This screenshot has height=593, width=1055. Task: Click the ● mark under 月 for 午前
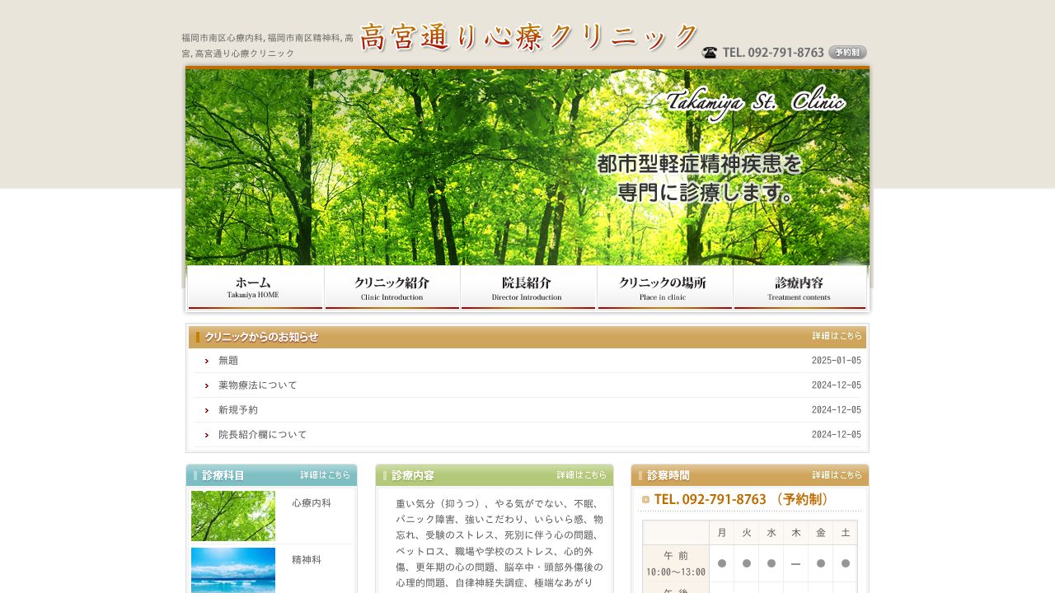pyautogui.click(x=721, y=563)
